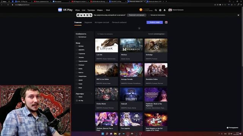Open the Warface game card
Screen dimensions: 243x136
coord(131,50)
